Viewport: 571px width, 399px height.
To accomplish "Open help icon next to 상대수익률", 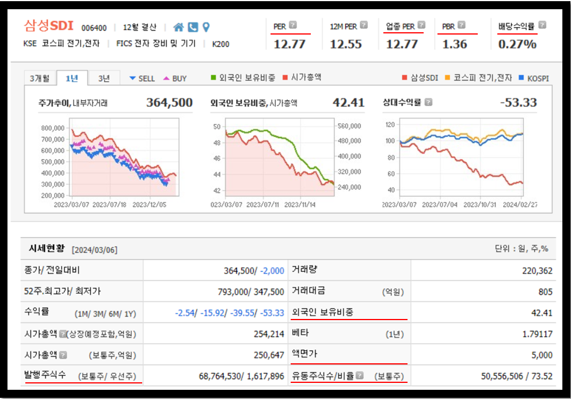I will (429, 102).
